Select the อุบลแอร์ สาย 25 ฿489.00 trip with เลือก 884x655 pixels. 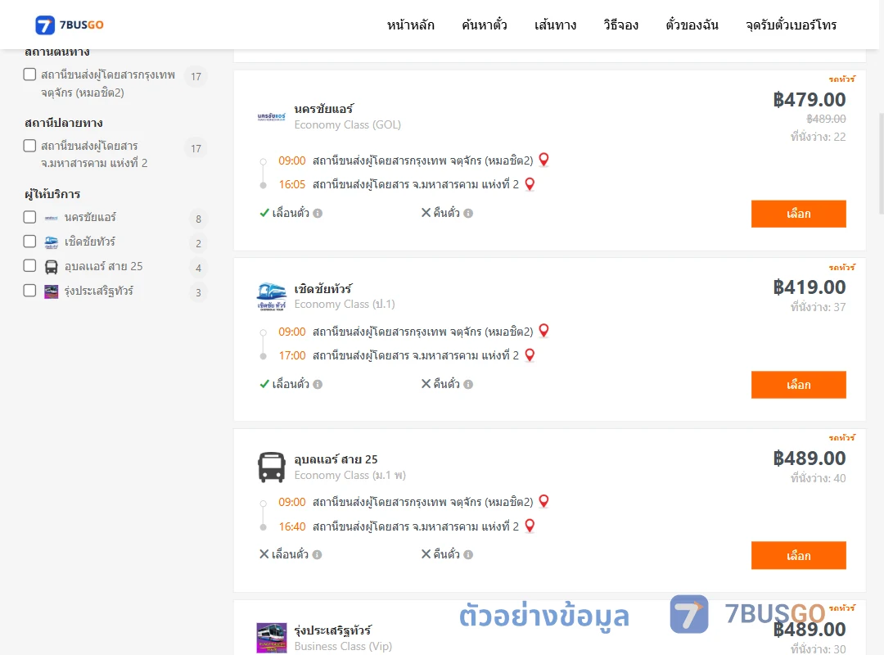point(798,556)
